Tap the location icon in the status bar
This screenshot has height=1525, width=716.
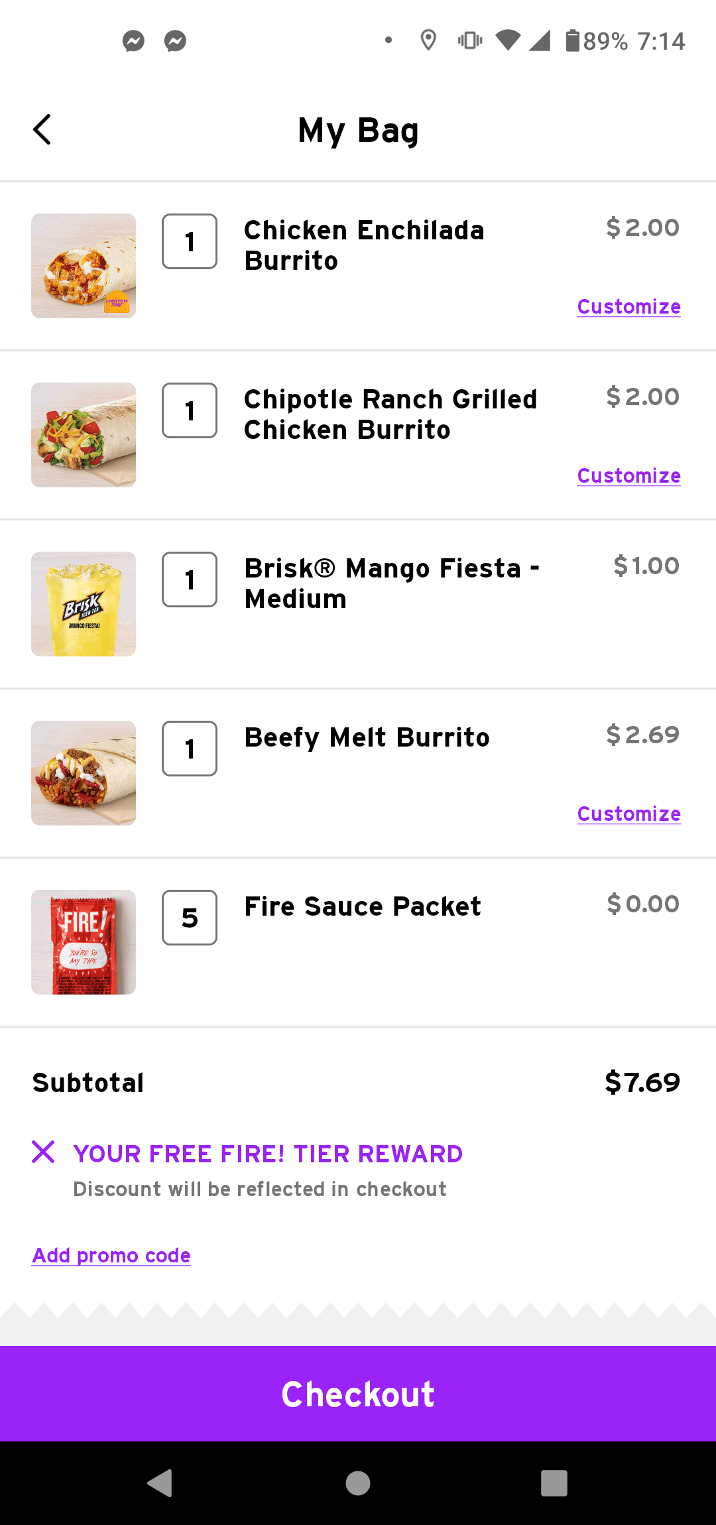pos(428,40)
